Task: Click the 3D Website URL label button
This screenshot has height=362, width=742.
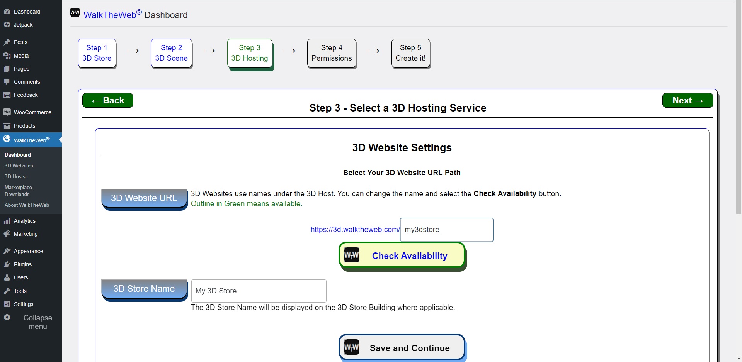Action: click(144, 198)
